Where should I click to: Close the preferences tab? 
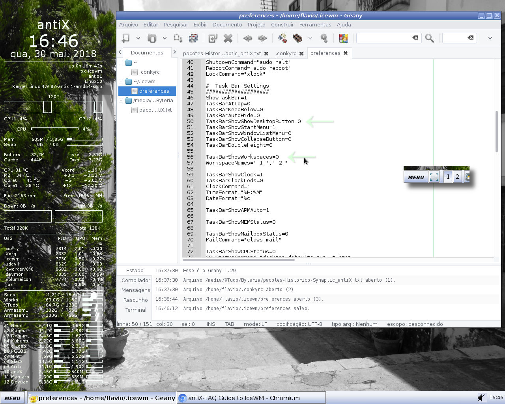click(346, 53)
